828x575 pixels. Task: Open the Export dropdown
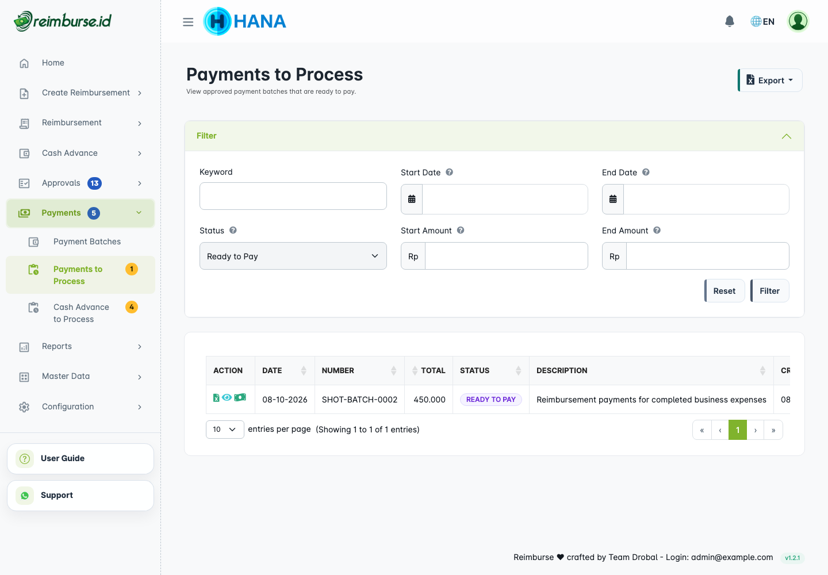(770, 80)
